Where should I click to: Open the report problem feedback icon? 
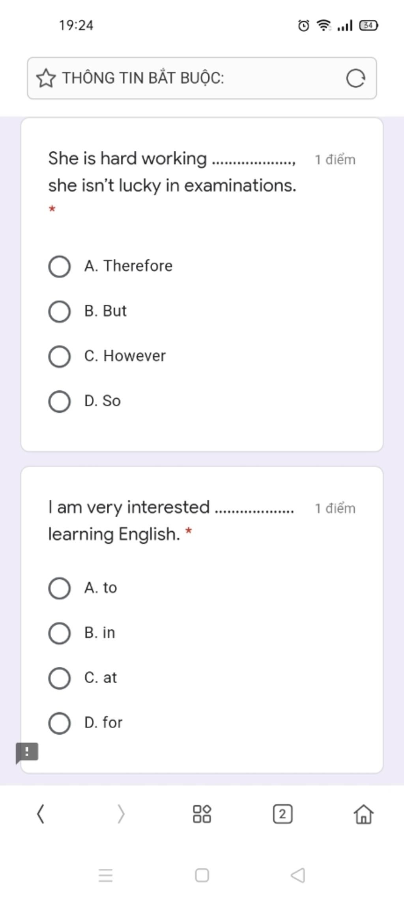coord(27,753)
